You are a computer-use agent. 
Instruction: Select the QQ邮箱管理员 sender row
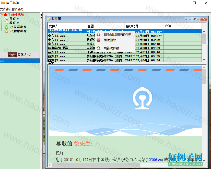(67, 48)
